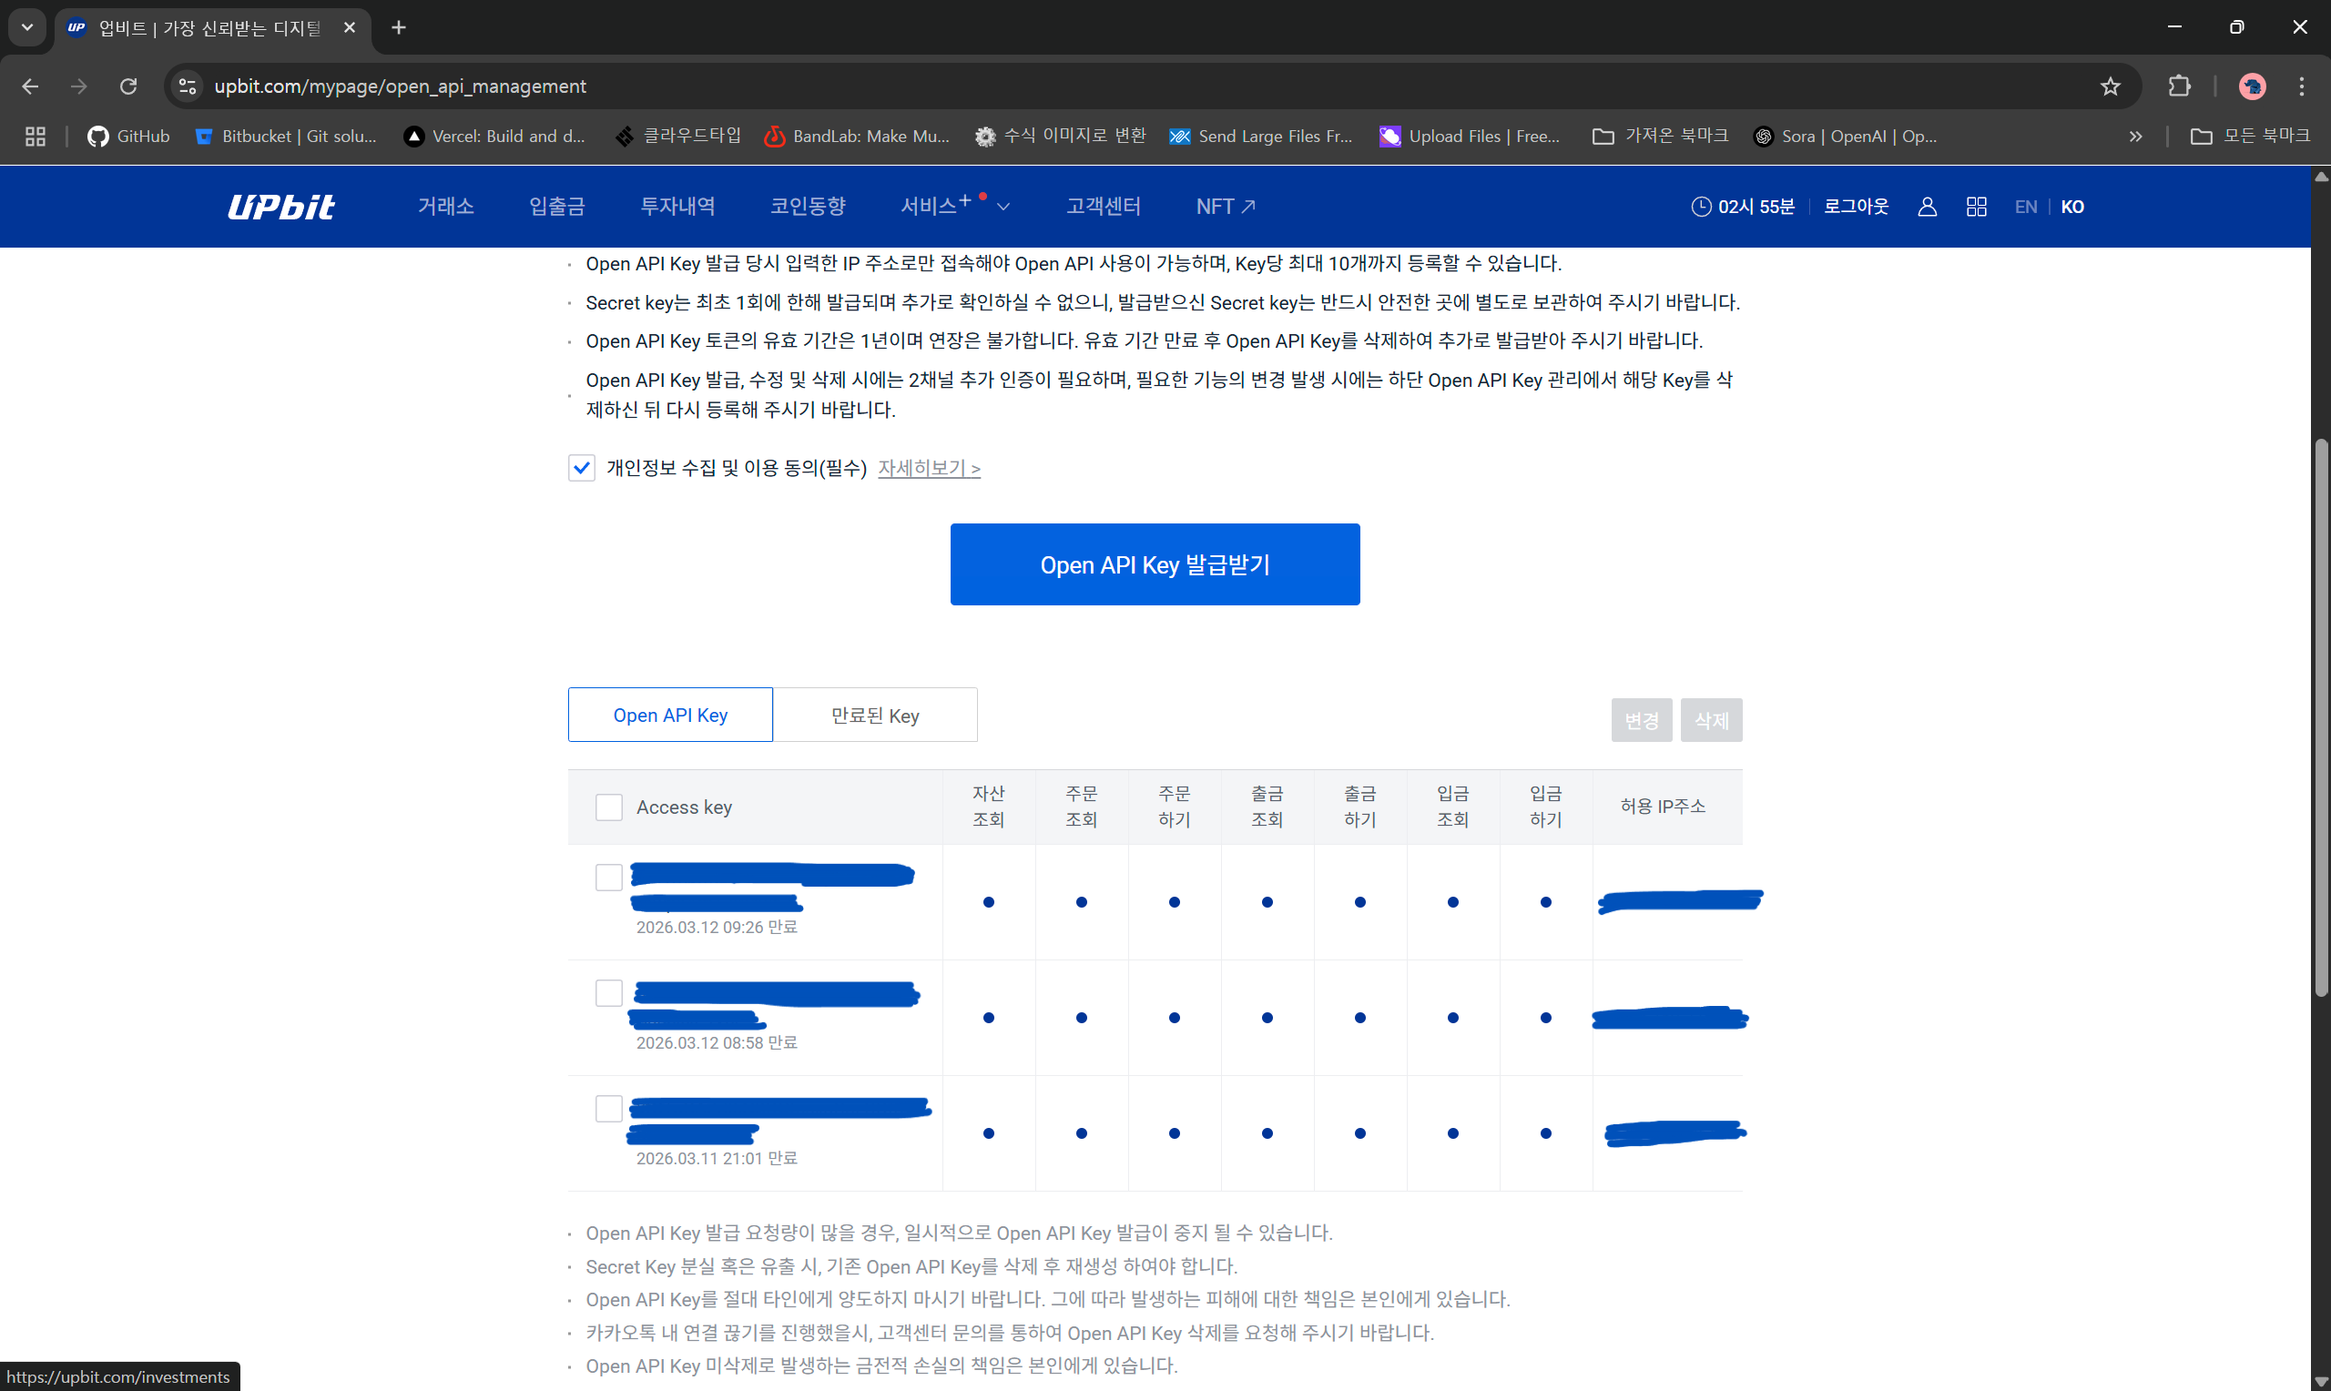Click the 변경 button
Image resolution: width=2331 pixels, height=1391 pixels.
(x=1641, y=720)
